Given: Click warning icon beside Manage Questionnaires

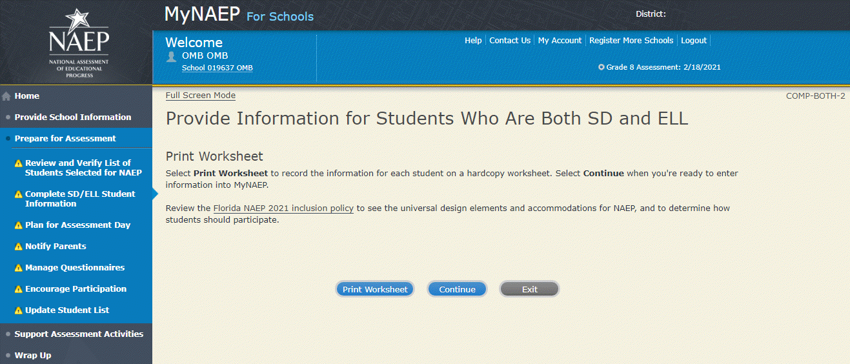Looking at the screenshot, I should (19, 268).
